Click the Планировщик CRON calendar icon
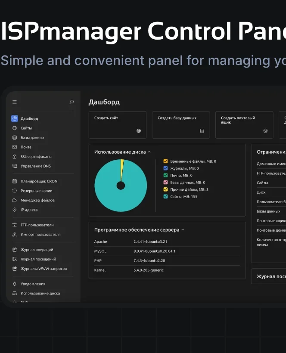 click(x=15, y=181)
